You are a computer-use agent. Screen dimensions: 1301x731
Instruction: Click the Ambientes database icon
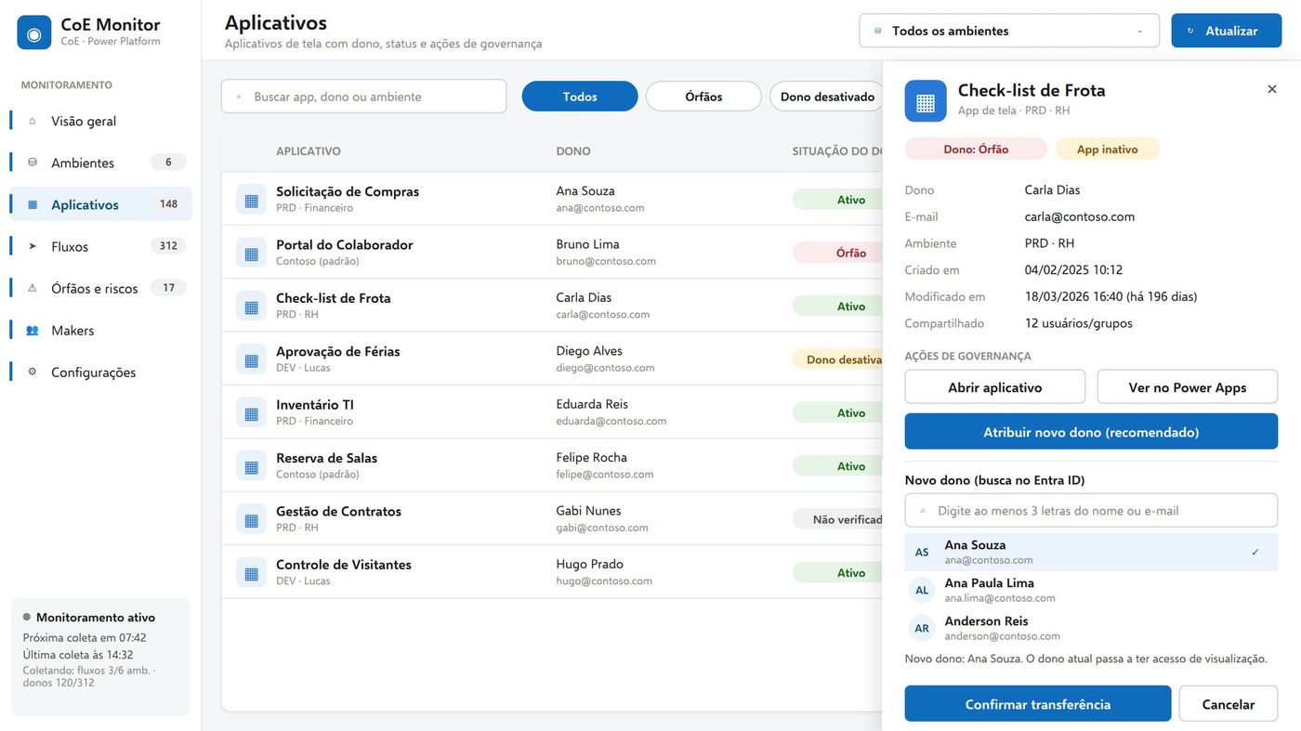(x=33, y=163)
